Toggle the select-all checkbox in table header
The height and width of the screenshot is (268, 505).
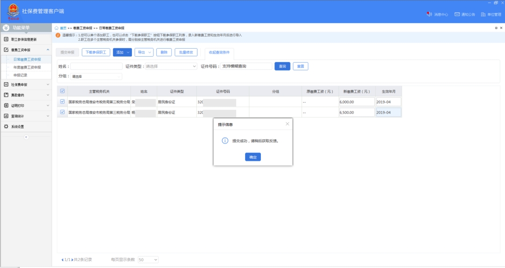(x=63, y=91)
